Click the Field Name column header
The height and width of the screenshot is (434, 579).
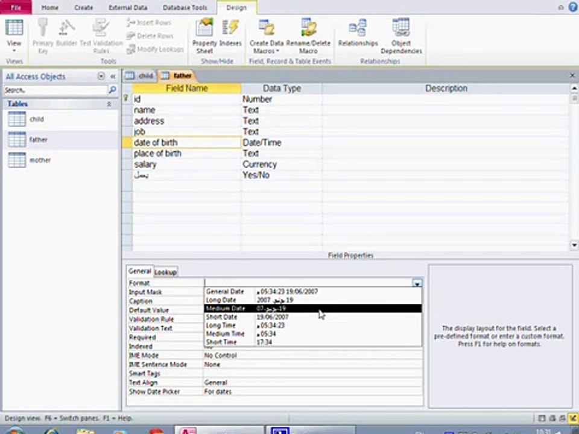pos(187,89)
